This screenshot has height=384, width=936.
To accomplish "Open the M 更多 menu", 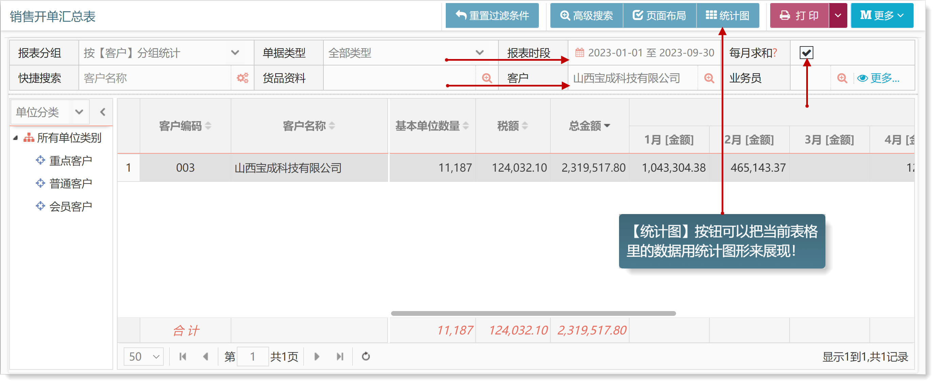I will (882, 16).
